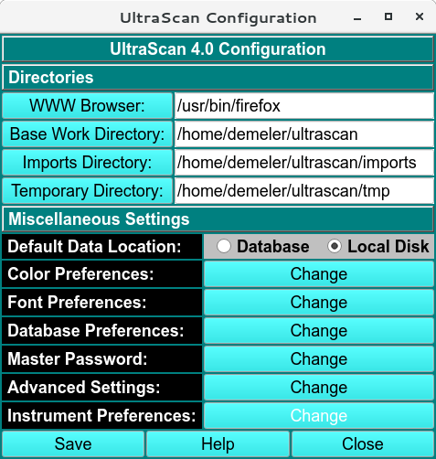Edit the /usr/bin/firefox browser path field
The height and width of the screenshot is (459, 436).
[304, 106]
